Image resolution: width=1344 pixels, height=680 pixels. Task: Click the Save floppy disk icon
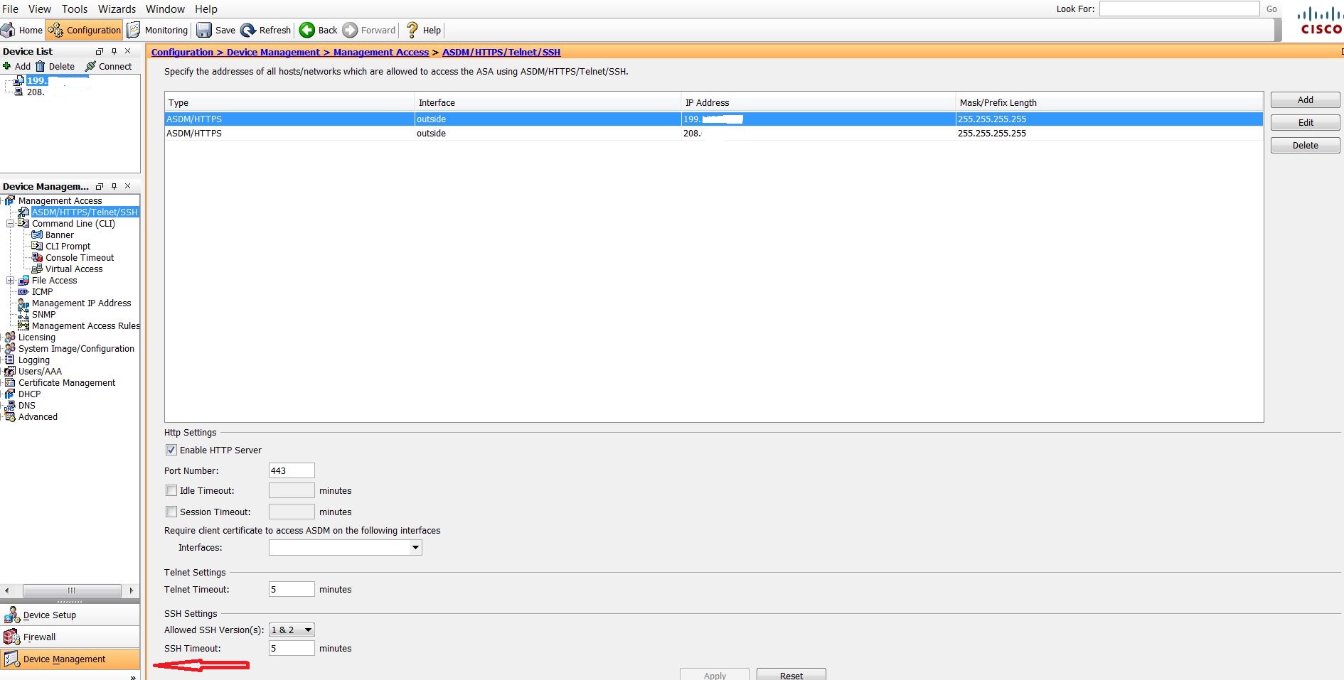click(204, 30)
